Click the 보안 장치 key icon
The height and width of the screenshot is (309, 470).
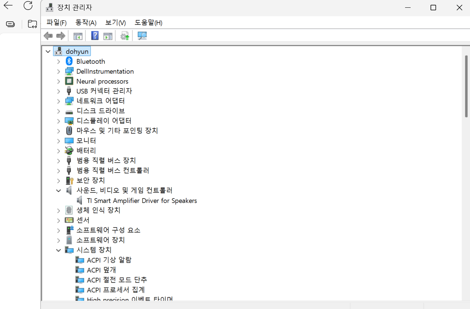coord(69,180)
